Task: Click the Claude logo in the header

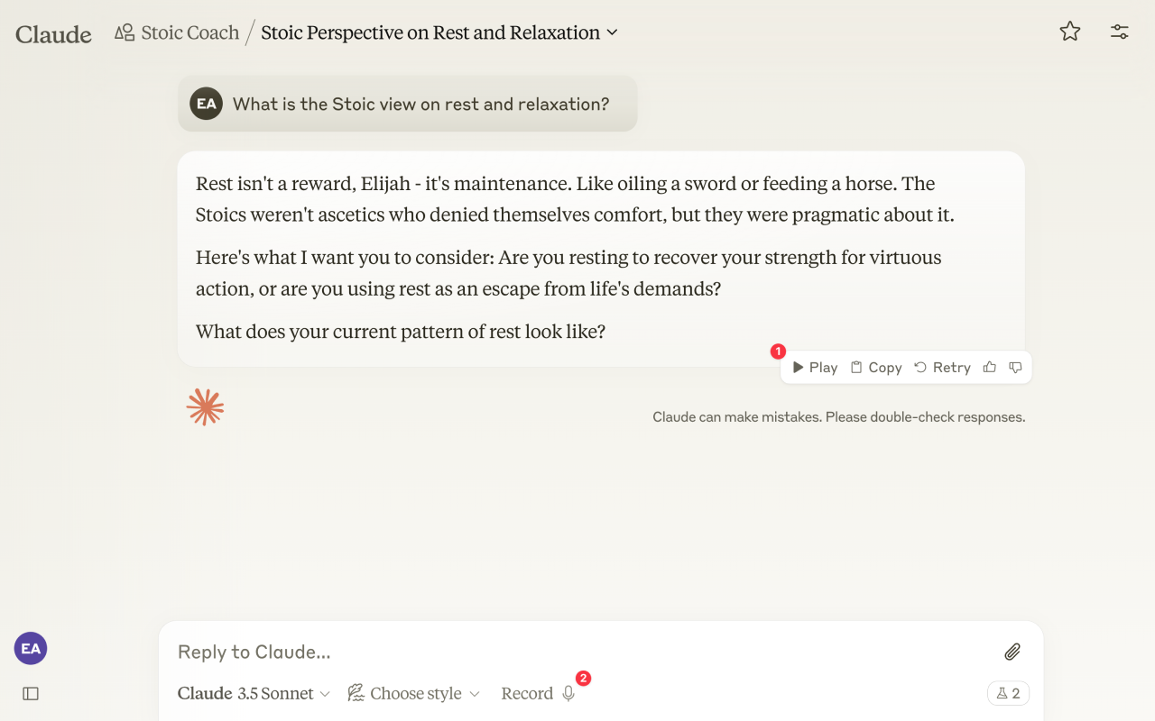Action: (x=53, y=34)
